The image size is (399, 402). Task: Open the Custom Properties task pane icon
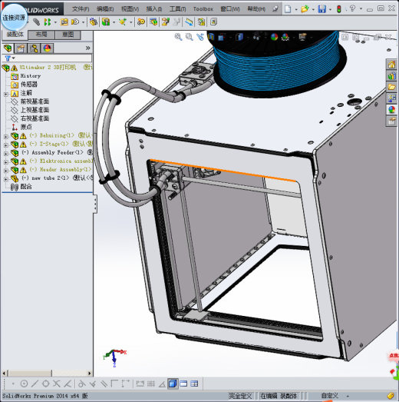point(391,121)
